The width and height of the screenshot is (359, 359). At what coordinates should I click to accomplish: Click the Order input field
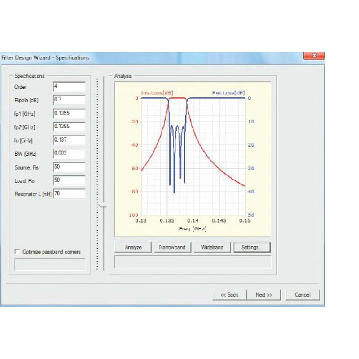[69, 87]
